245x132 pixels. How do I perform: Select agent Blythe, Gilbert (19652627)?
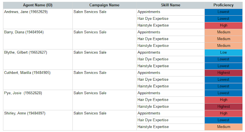click(x=26, y=52)
